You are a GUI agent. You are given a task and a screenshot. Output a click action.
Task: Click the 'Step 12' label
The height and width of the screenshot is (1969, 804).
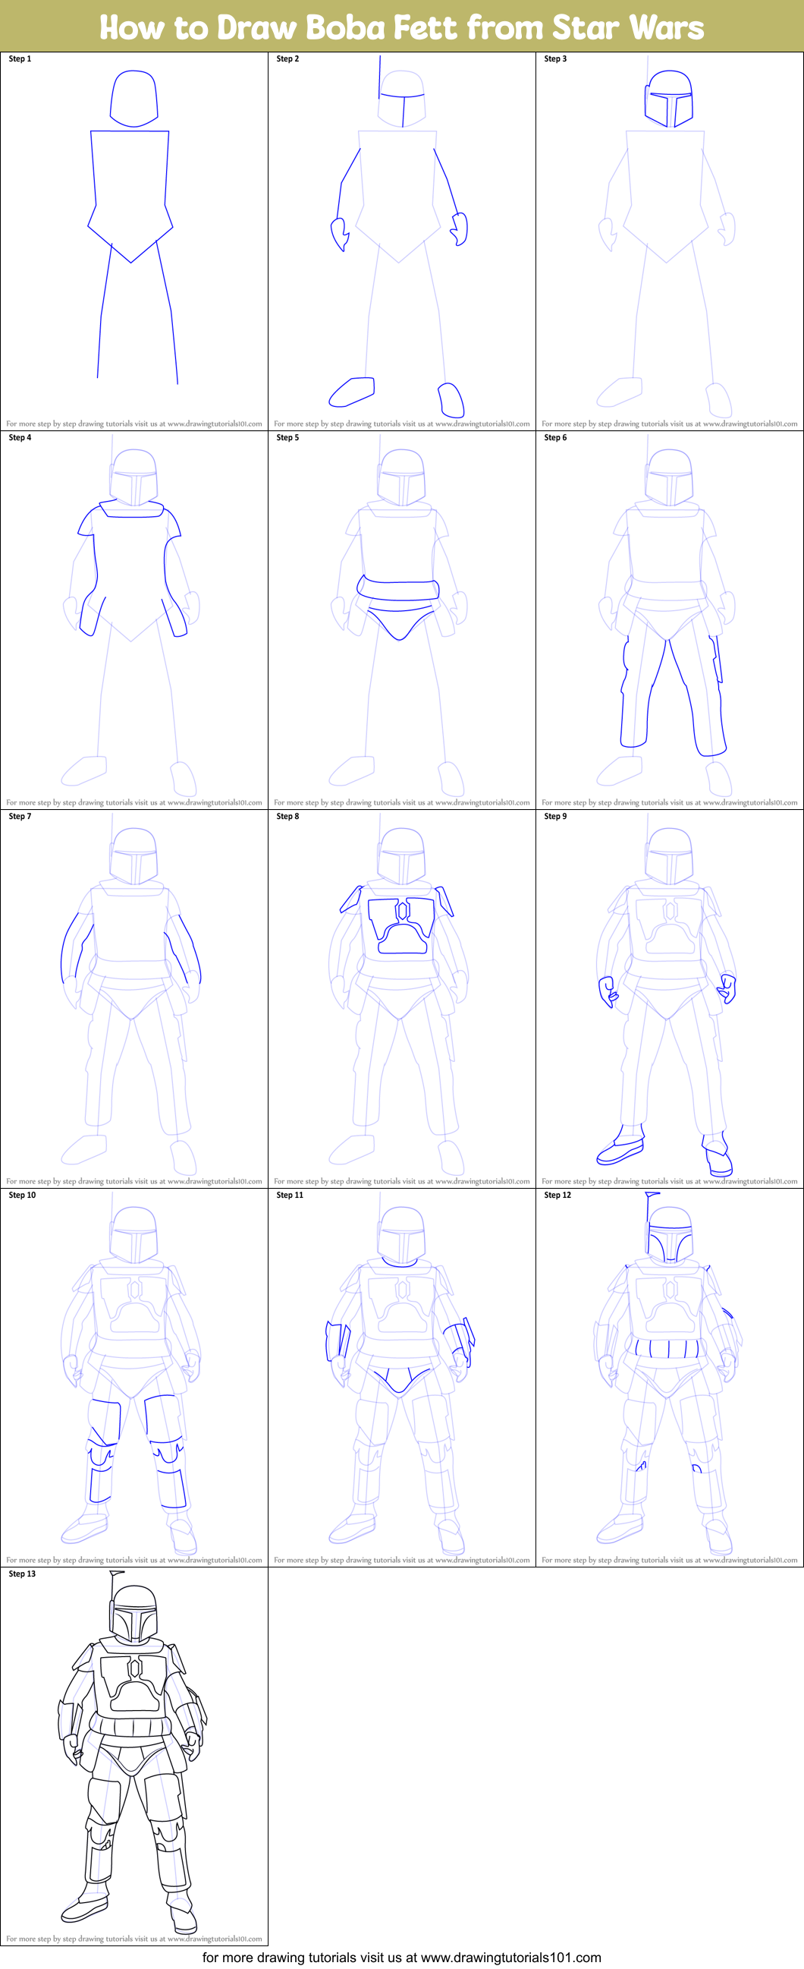click(x=558, y=1195)
